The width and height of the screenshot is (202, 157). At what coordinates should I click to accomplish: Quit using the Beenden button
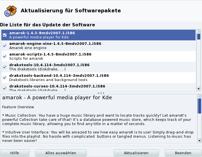pos(183,153)
